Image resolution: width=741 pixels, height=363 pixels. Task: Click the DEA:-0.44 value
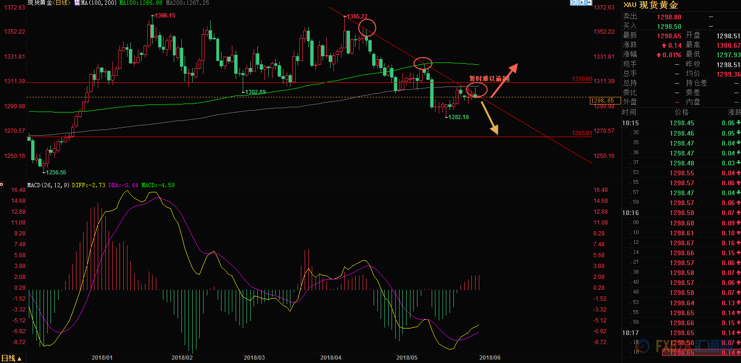(x=123, y=185)
